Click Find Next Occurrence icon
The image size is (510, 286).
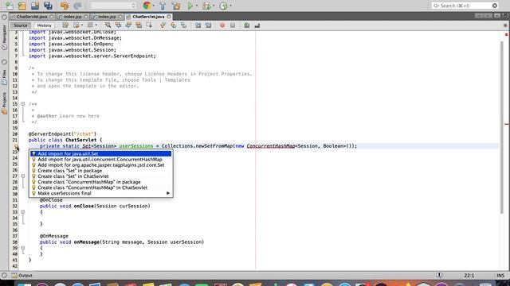[x=128, y=25]
